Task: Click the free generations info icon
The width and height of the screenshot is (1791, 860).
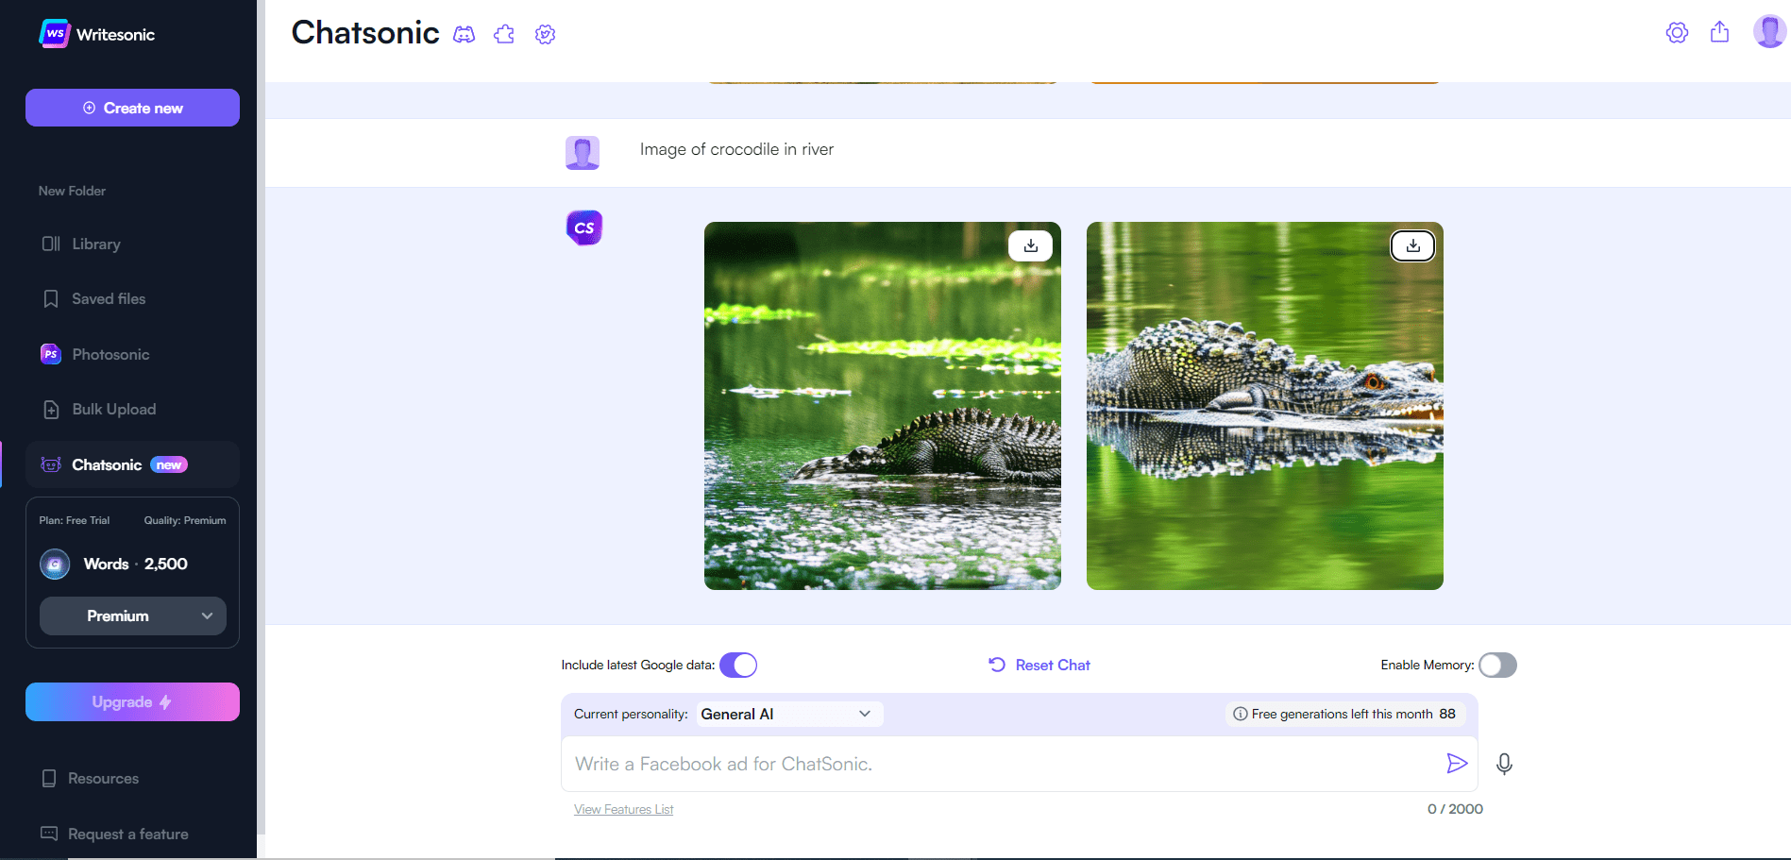Action: (1241, 714)
